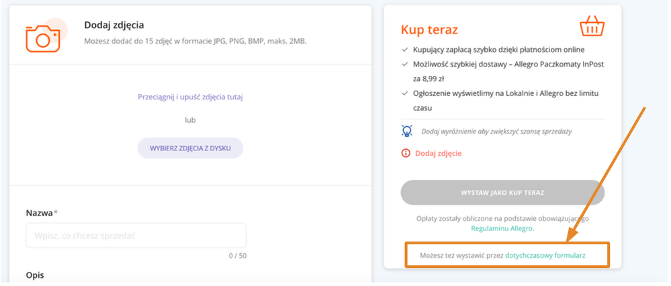Screen dimensions: 671x286
Task: Click checkmark beside 'Kupujący zapłacą szybko'
Action: pos(404,50)
